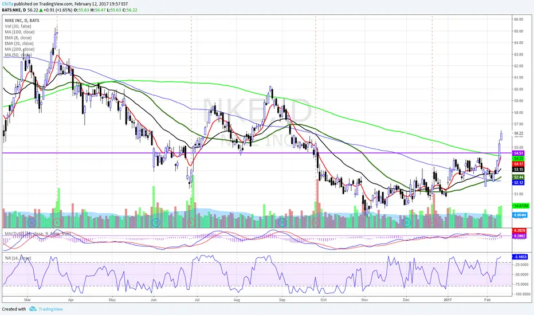Open the blue dividend marker at September start
This screenshot has width=534, height=315.
click(x=282, y=223)
